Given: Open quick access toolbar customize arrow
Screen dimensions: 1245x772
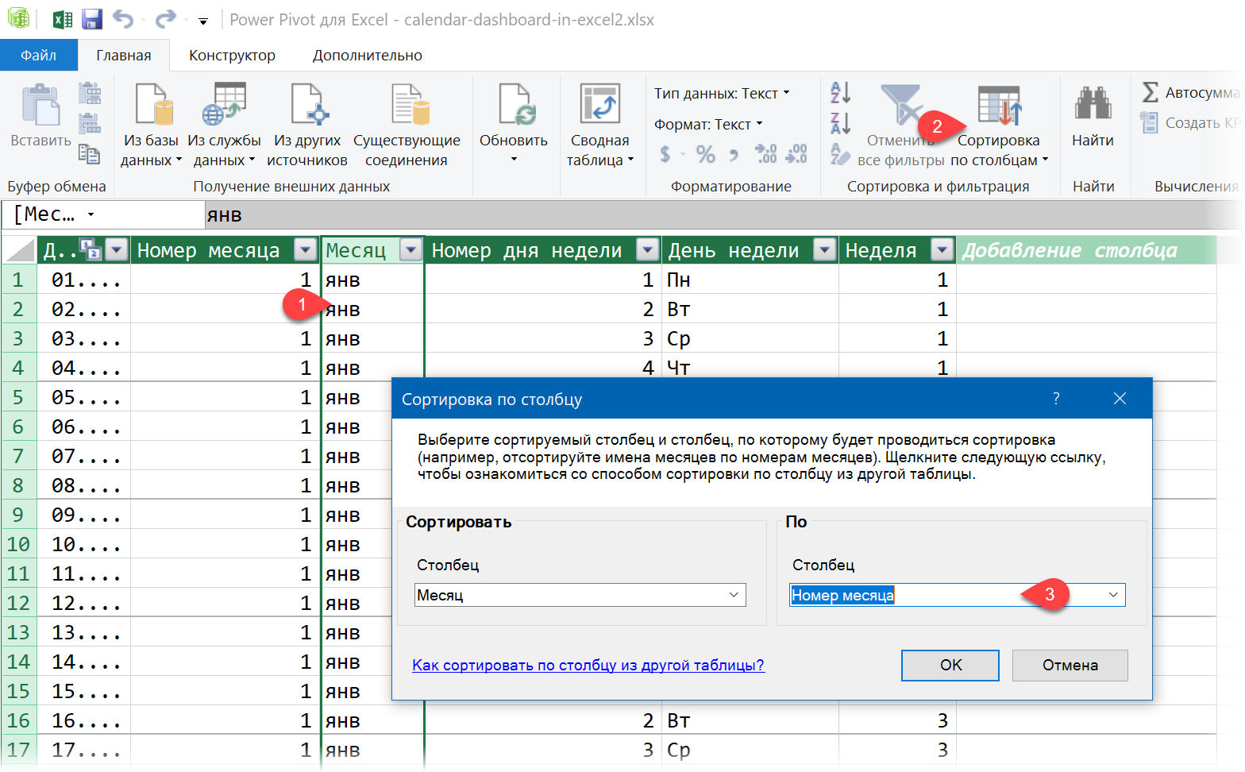Looking at the screenshot, I should (x=203, y=21).
